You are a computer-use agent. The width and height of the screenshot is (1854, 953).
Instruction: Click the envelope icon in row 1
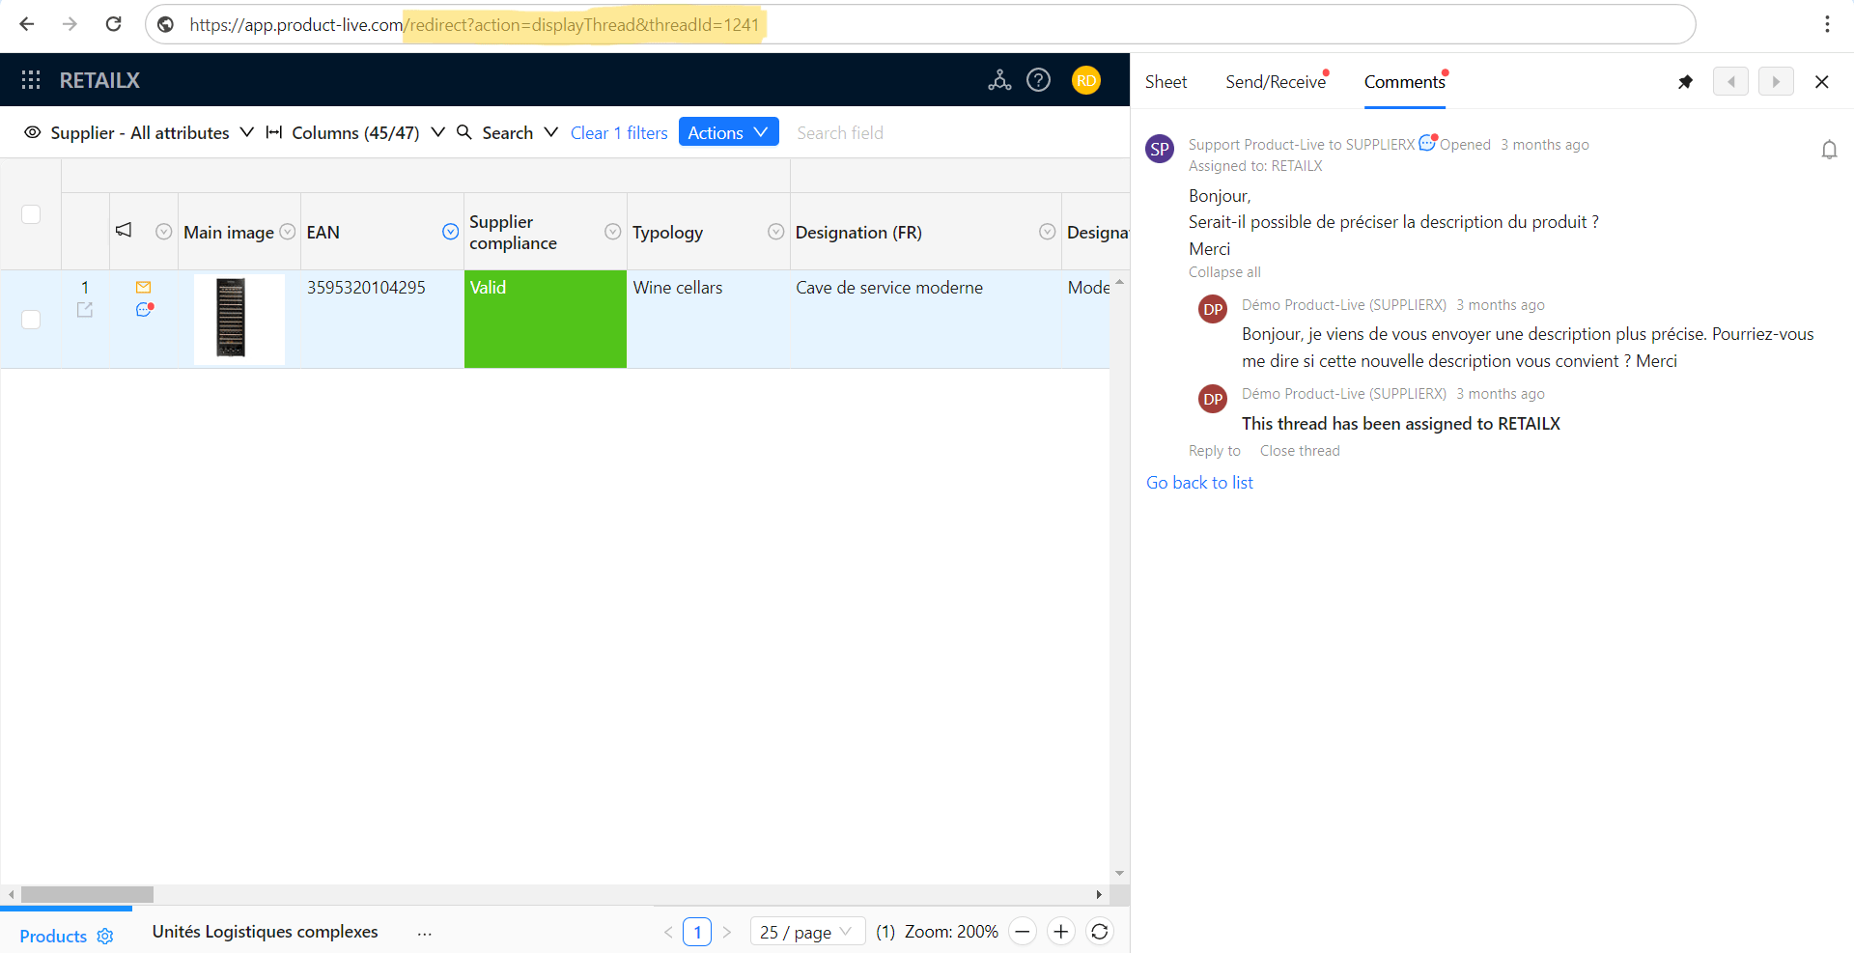144,287
